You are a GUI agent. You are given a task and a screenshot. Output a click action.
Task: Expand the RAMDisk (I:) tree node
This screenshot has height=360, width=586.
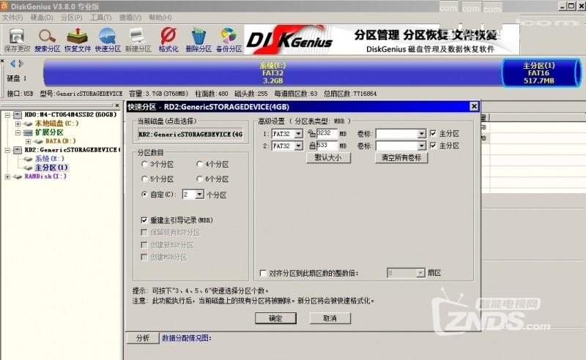(7, 176)
